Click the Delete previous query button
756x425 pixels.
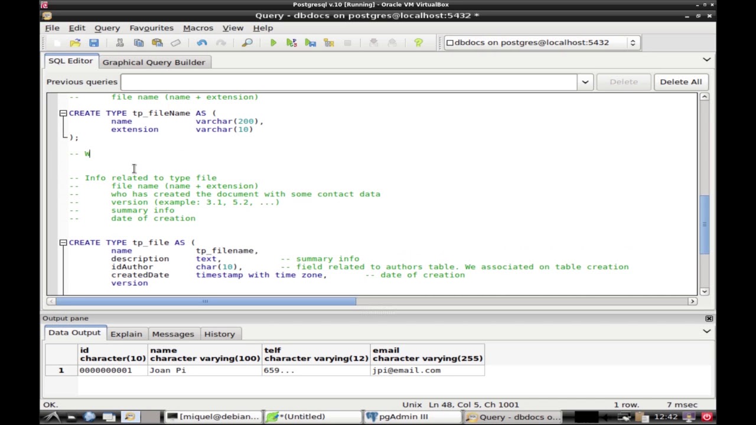[x=623, y=82]
